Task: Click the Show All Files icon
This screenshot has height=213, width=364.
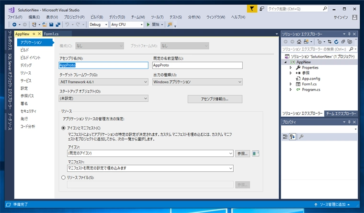Action: tap(350, 42)
